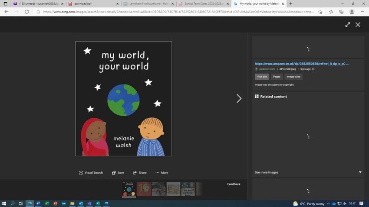View site information lock icon
Screen dimensions: 369x207
pyautogui.click(x=38, y=12)
